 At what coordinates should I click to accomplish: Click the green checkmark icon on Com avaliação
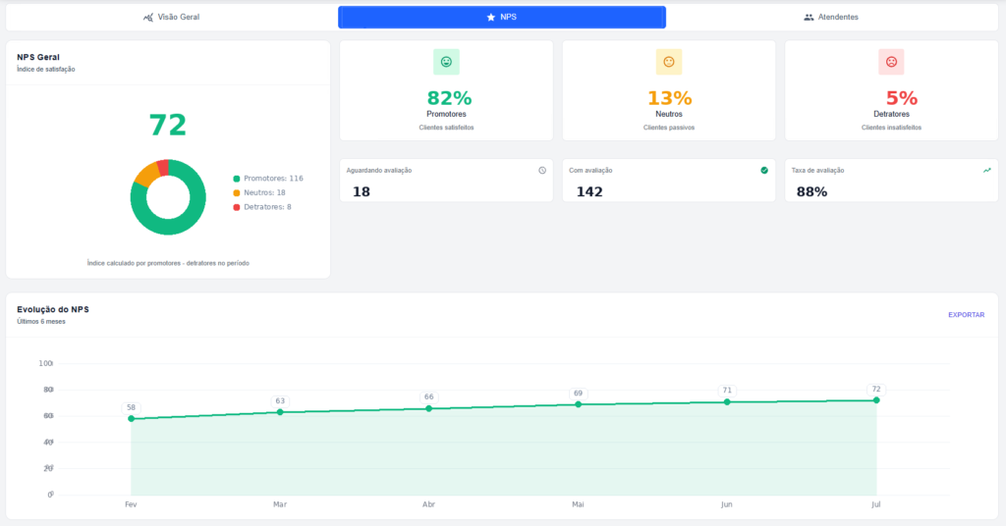tap(764, 171)
